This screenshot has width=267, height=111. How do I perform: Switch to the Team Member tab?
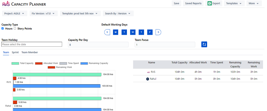pyautogui.click(x=30, y=52)
